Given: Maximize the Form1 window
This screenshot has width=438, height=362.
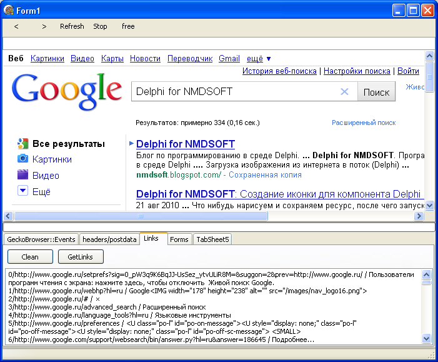Looking at the screenshot, I should click(x=413, y=11).
